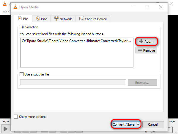This screenshot has height=134, width=178.
Task: Click the Add... button
Action: point(146,41)
